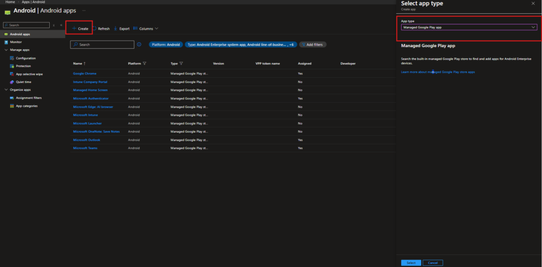Select Android apps in sidebar

[x=20, y=34]
